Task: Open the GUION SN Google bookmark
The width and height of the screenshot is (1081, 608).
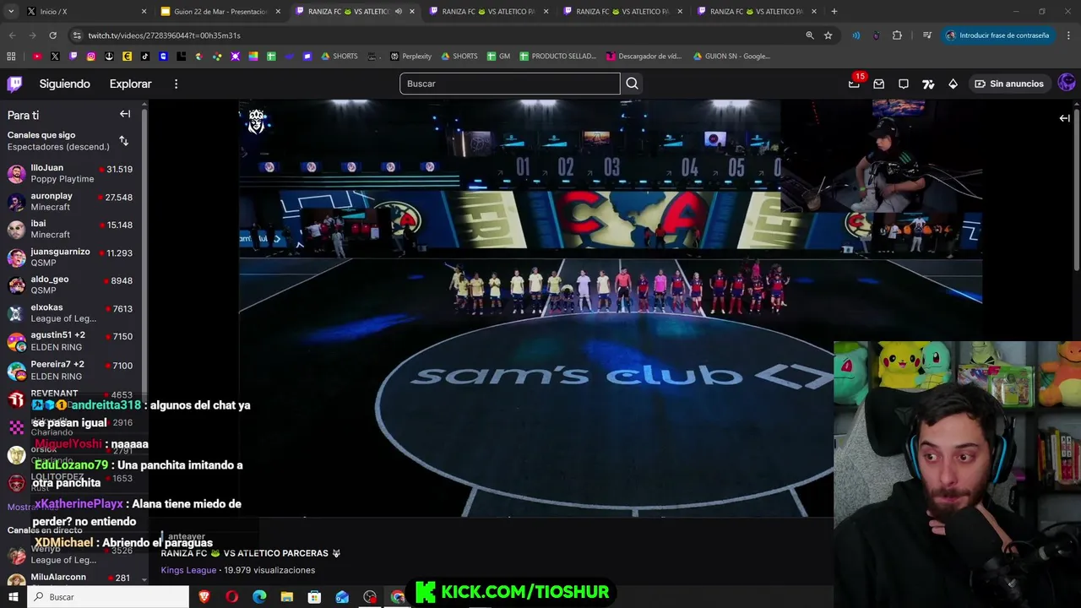Action: (731, 57)
